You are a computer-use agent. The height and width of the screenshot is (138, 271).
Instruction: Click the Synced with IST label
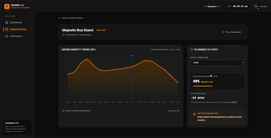pos(173,111)
